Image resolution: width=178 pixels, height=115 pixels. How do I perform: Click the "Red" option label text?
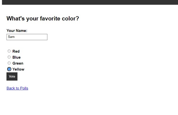[16, 51]
